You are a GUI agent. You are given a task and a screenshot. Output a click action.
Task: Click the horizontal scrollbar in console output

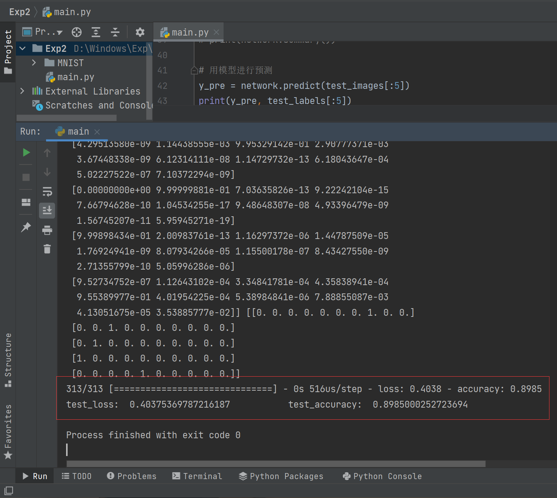[x=276, y=464]
